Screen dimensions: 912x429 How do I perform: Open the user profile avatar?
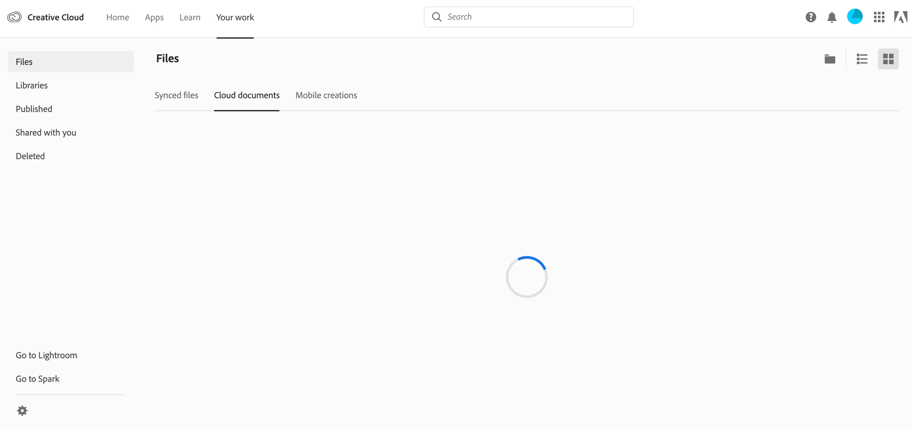855,17
